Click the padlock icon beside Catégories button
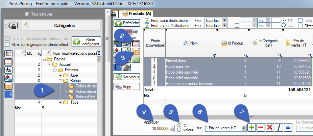The height and width of the screenshot is (136, 313). 14,26
